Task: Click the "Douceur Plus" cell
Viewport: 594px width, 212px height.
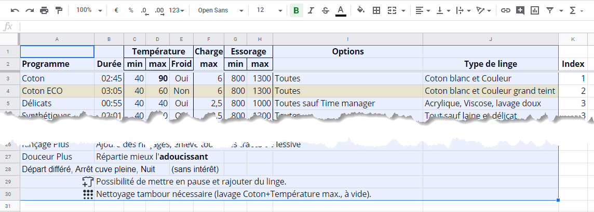Action: 57,157
